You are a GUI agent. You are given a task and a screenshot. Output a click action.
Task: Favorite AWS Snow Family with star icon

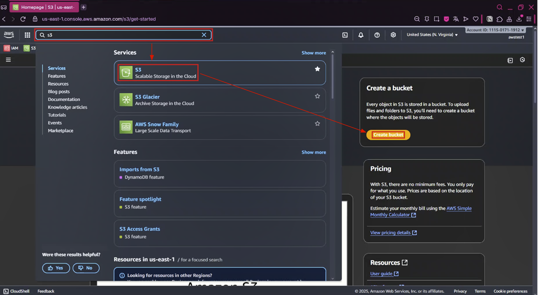pyautogui.click(x=317, y=124)
